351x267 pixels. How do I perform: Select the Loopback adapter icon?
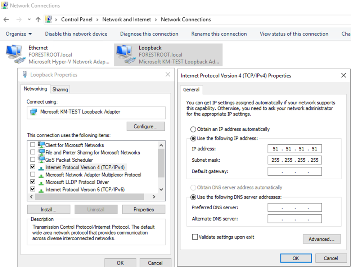click(x=126, y=54)
